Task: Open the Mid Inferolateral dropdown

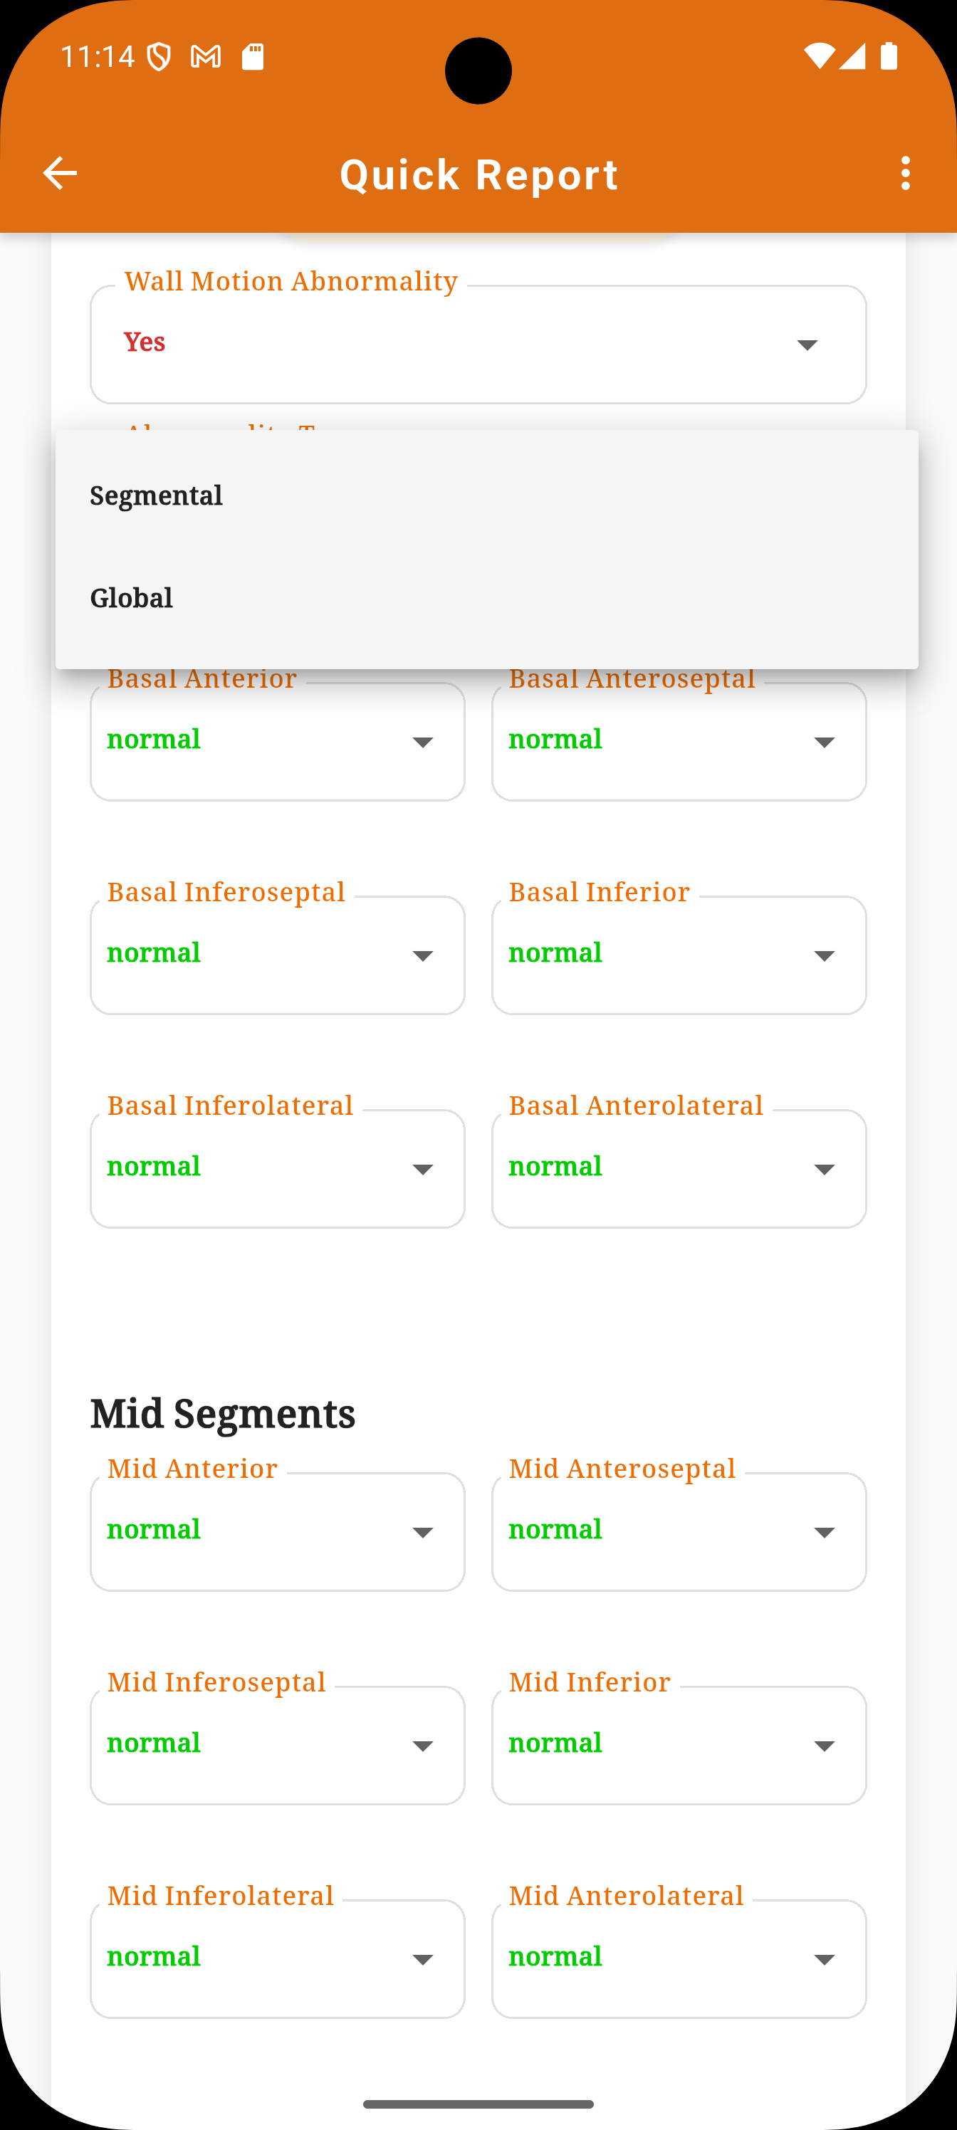Action: (x=277, y=1959)
